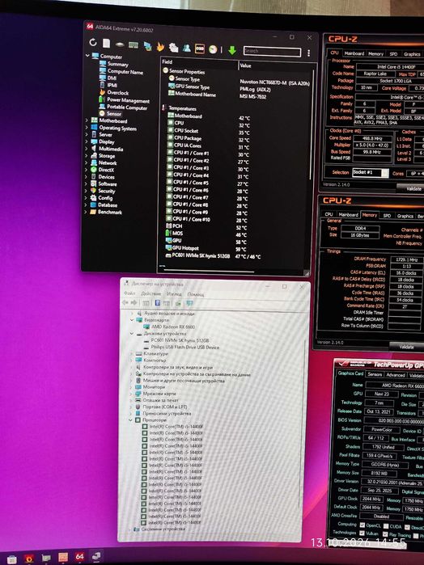This screenshot has height=565, width=424.
Task: Switch to CPU tab in lower CPU-Z window
Action: pos(329,214)
